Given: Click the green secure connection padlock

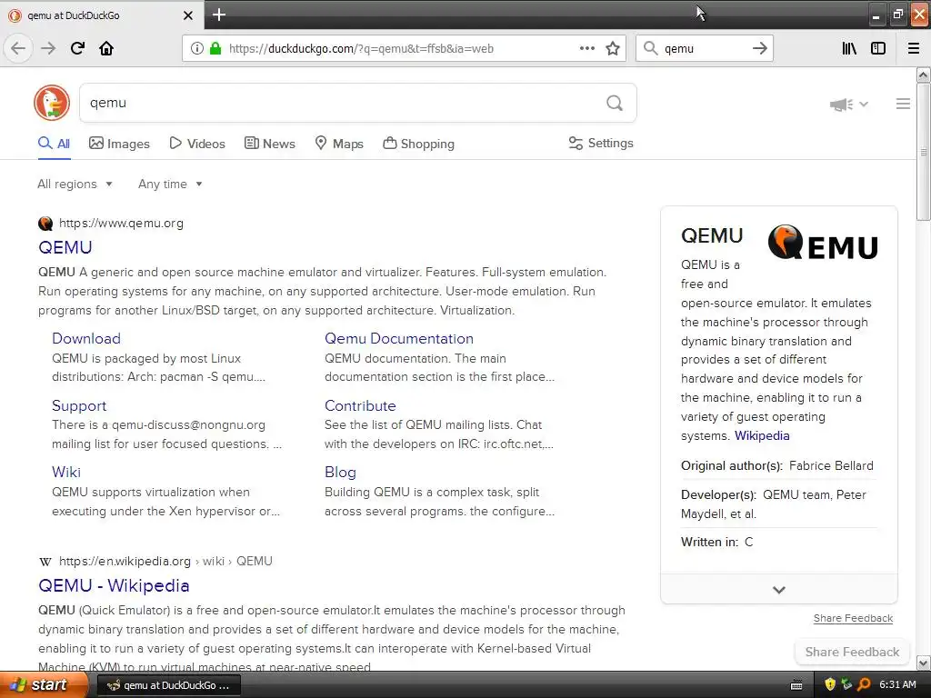Looking at the screenshot, I should click(215, 48).
